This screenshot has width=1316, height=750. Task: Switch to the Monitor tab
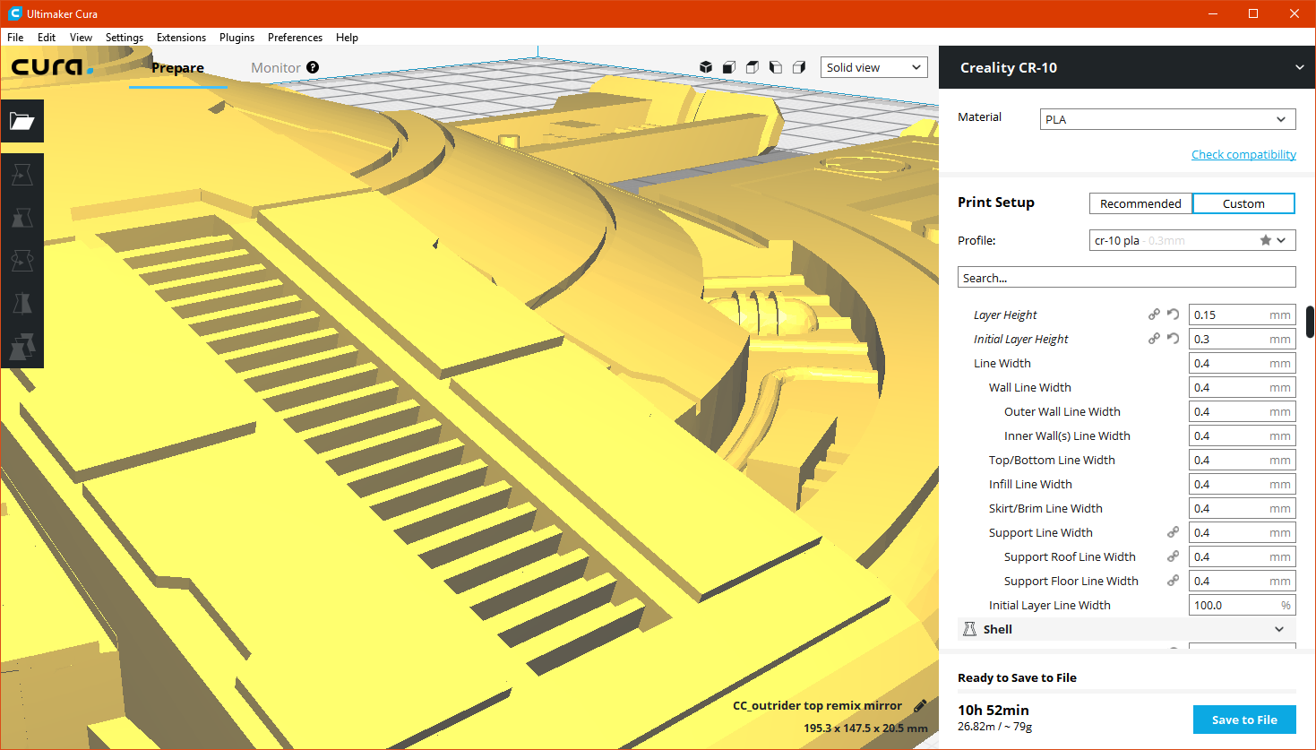click(276, 68)
